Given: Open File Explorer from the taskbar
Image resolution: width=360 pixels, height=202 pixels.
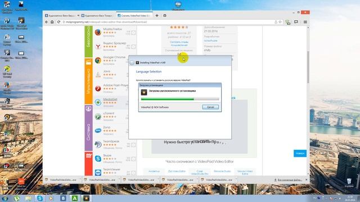Looking at the screenshot, I should (x=28, y=198).
